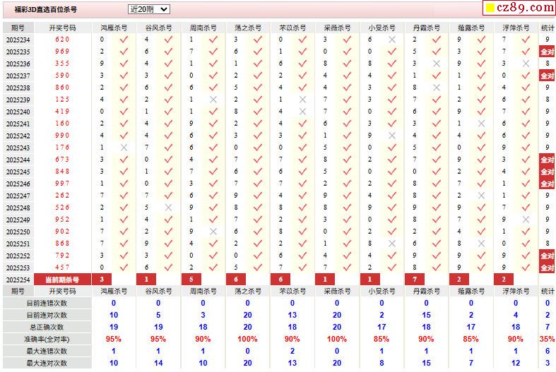Image resolution: width=556 pixels, height=372 pixels.
Task: Click the 目前连对次数 row label
Action: click(47, 316)
